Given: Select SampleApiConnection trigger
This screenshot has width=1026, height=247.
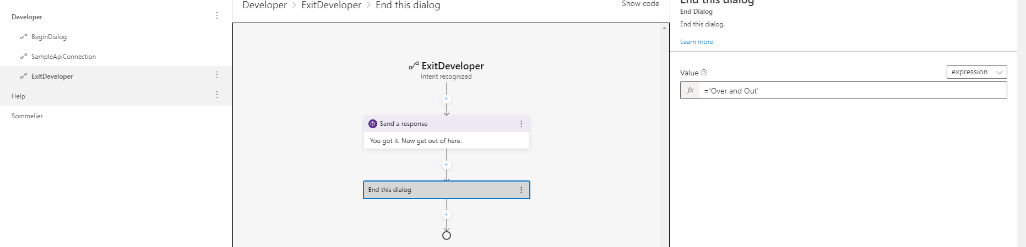Looking at the screenshot, I should tap(63, 57).
